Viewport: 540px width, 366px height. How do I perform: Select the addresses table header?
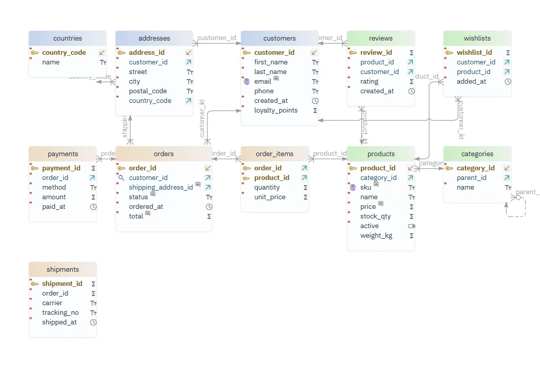(x=154, y=38)
